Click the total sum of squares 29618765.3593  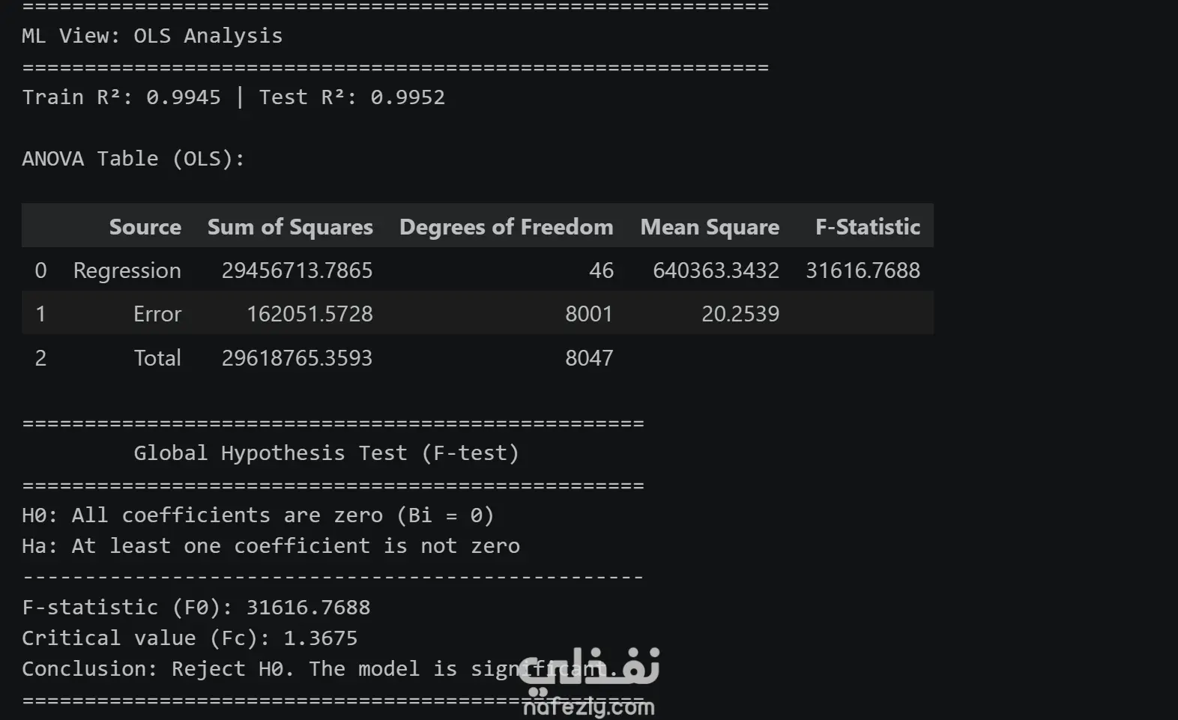click(297, 357)
